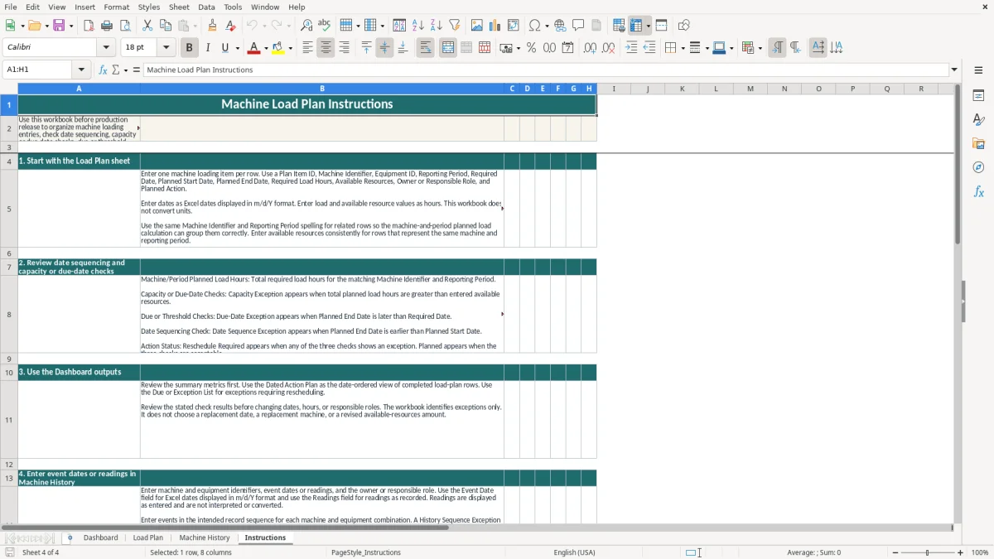
Task: Expand the Name Box dropdown
Action: (81, 70)
